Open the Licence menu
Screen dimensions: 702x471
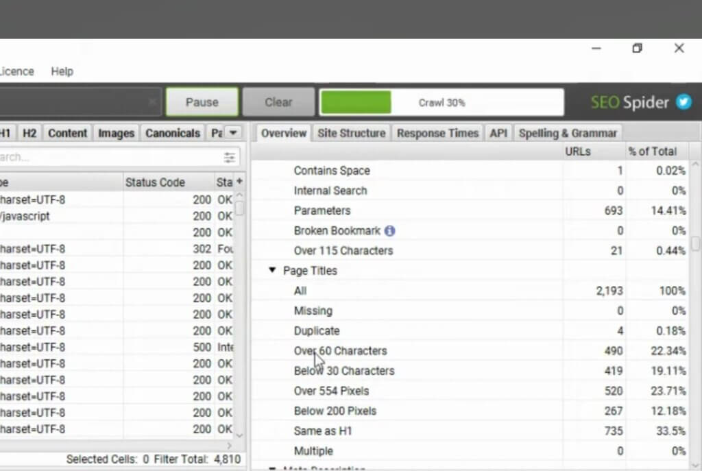click(16, 71)
